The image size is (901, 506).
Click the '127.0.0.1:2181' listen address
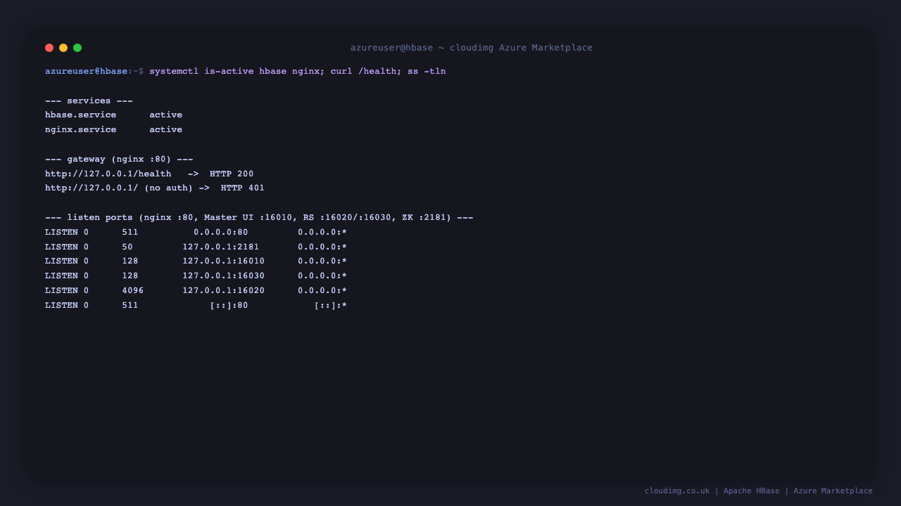(x=221, y=247)
